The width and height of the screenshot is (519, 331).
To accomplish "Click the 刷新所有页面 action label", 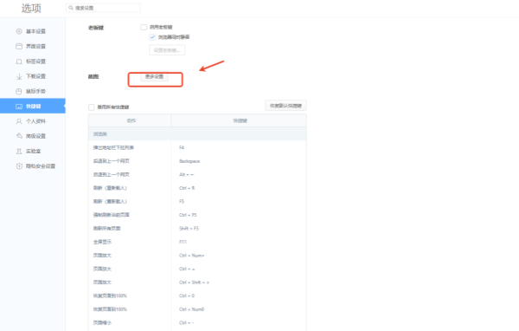I will click(x=106, y=228).
